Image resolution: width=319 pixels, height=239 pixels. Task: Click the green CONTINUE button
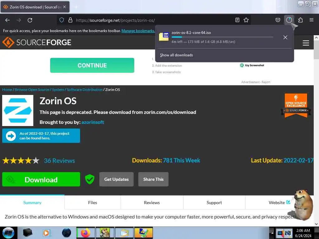click(92, 65)
